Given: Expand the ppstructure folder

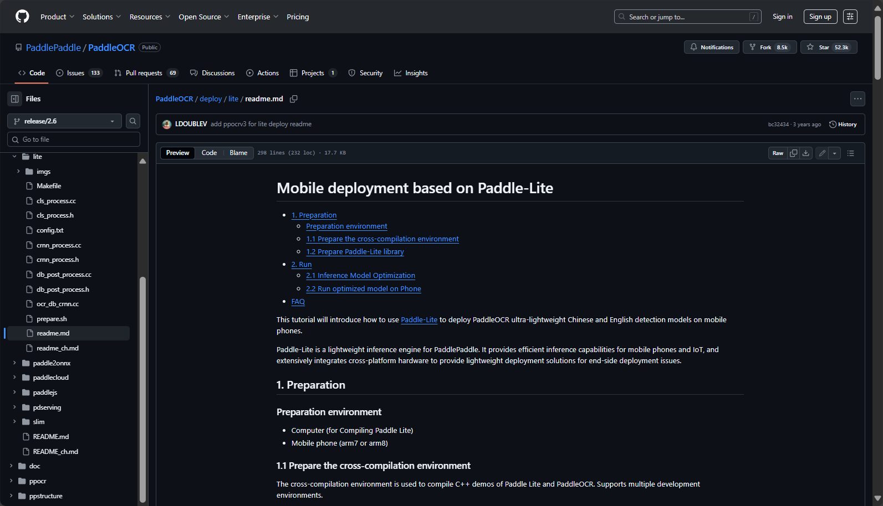Looking at the screenshot, I should pos(11,496).
